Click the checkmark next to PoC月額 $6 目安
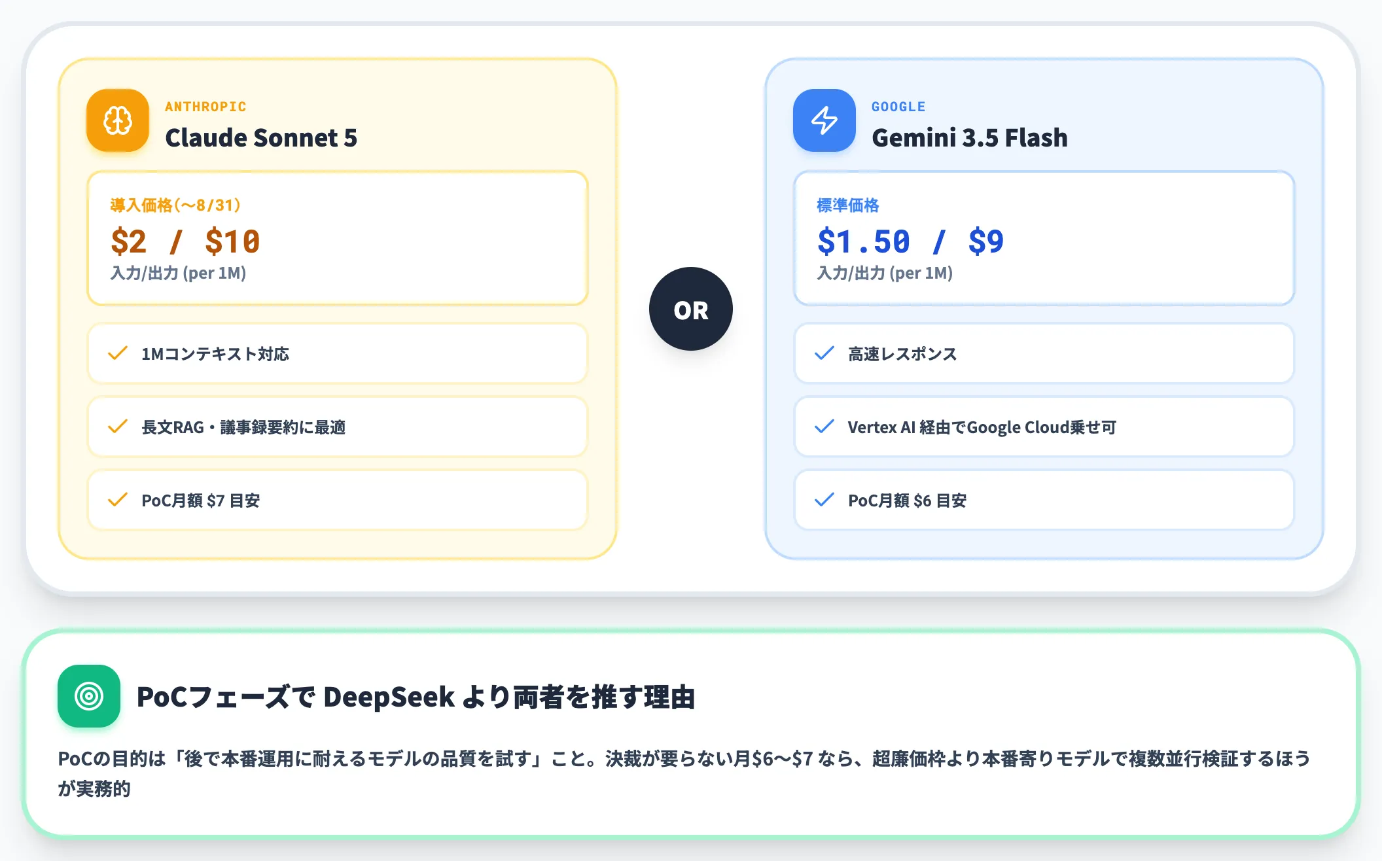Viewport: 1382px width, 861px height. click(824, 501)
